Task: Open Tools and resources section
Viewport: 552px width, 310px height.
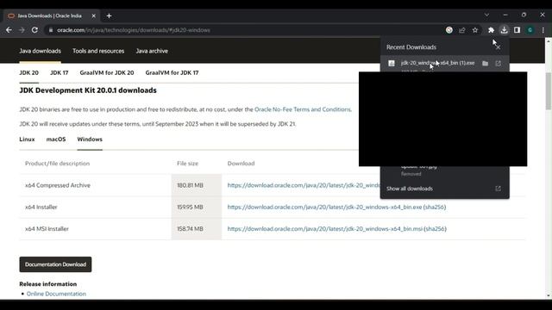Action: (x=98, y=51)
